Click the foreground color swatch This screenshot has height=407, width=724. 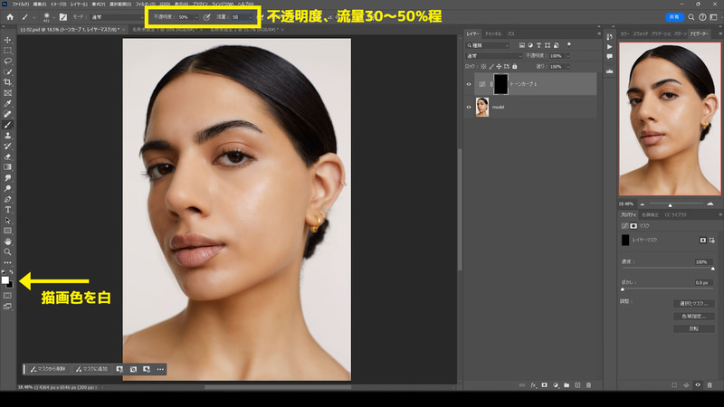coord(5,279)
